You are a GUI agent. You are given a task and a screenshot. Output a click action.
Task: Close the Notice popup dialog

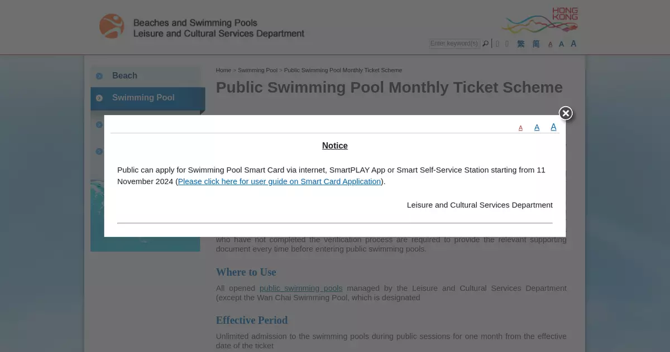pos(566,113)
